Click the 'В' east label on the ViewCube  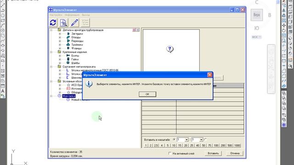point(270,15)
